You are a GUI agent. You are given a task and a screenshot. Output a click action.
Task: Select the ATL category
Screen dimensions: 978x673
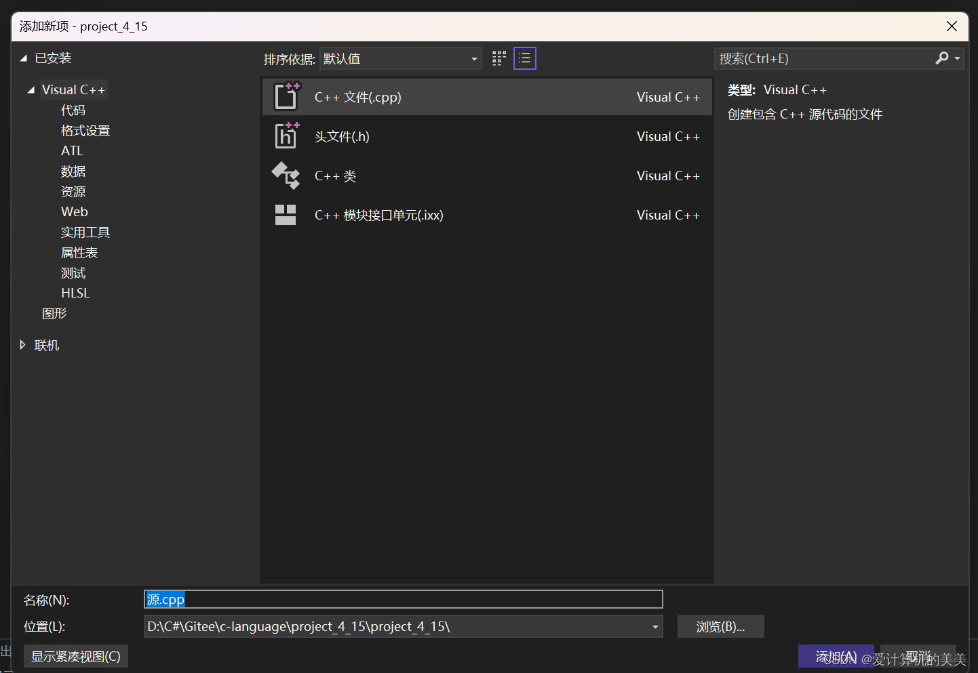click(72, 150)
